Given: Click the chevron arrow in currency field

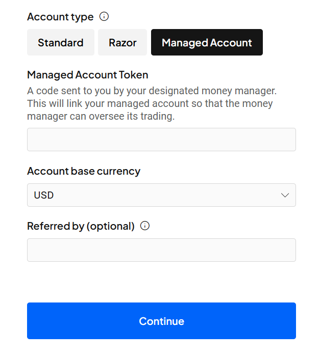Looking at the screenshot, I should coord(285,196).
